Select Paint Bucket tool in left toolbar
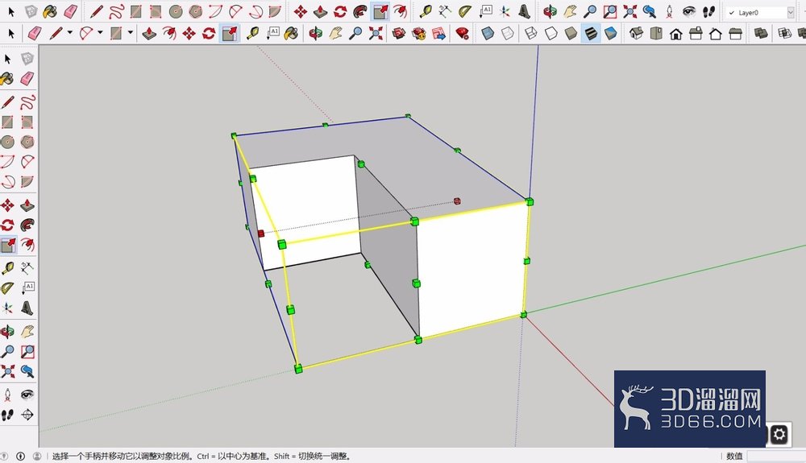 coord(7,79)
